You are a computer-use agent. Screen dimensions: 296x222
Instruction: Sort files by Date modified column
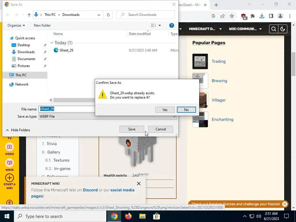tap(140, 34)
